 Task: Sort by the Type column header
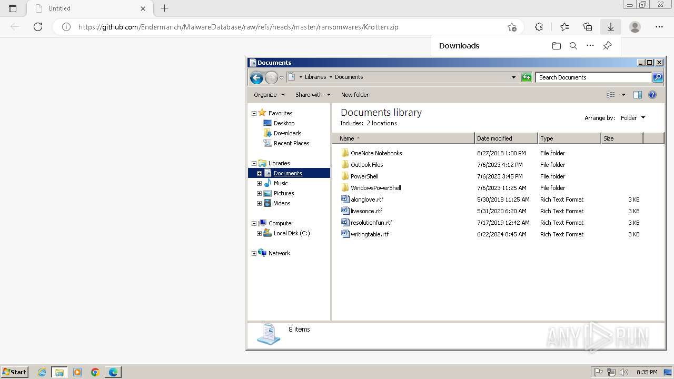coord(569,138)
